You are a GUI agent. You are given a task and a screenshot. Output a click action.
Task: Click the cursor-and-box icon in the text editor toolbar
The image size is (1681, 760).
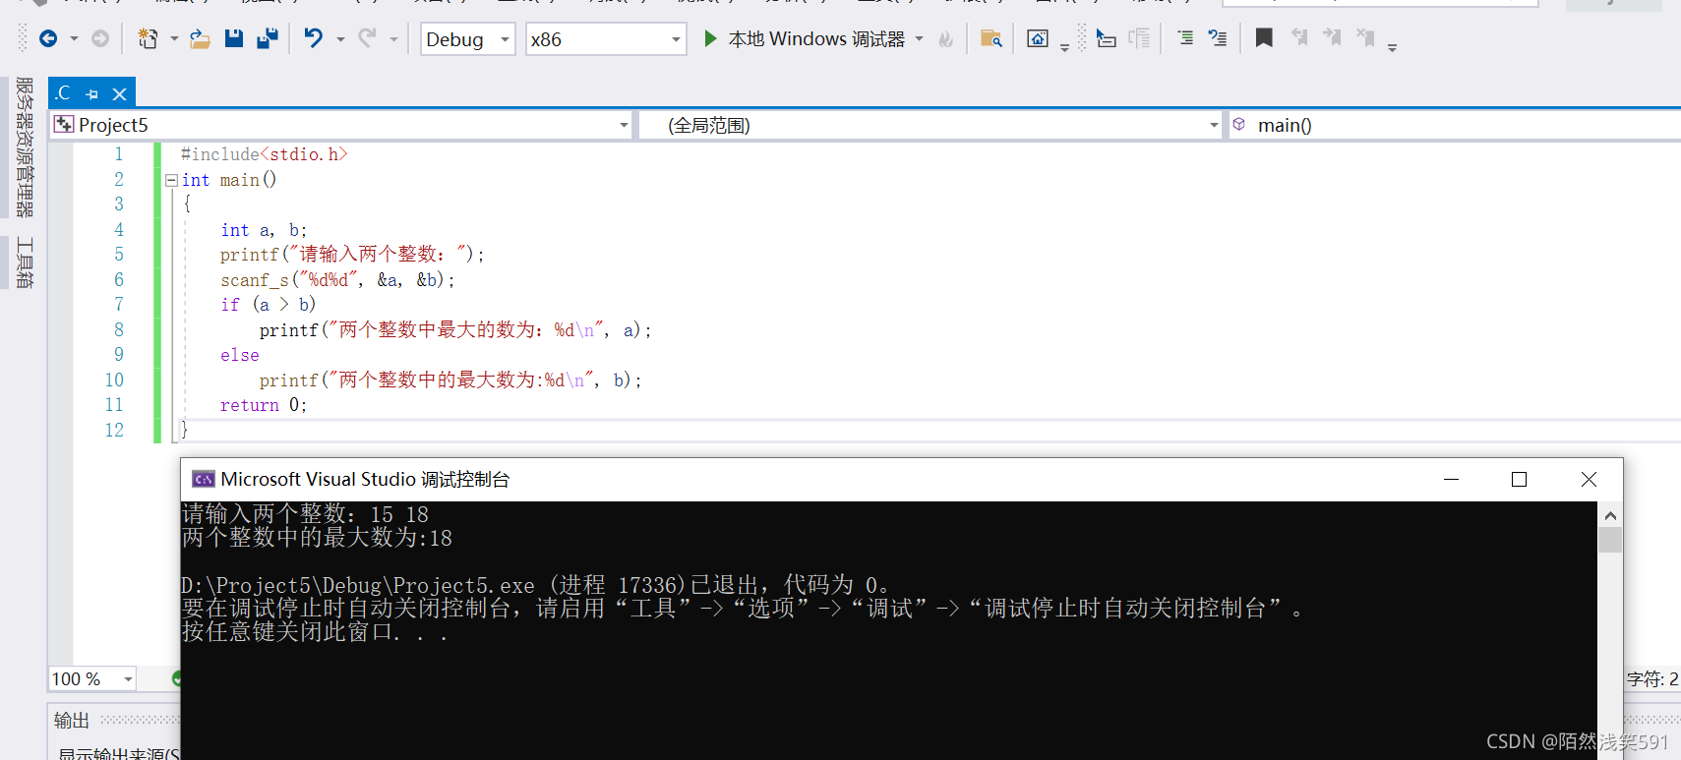(1107, 39)
